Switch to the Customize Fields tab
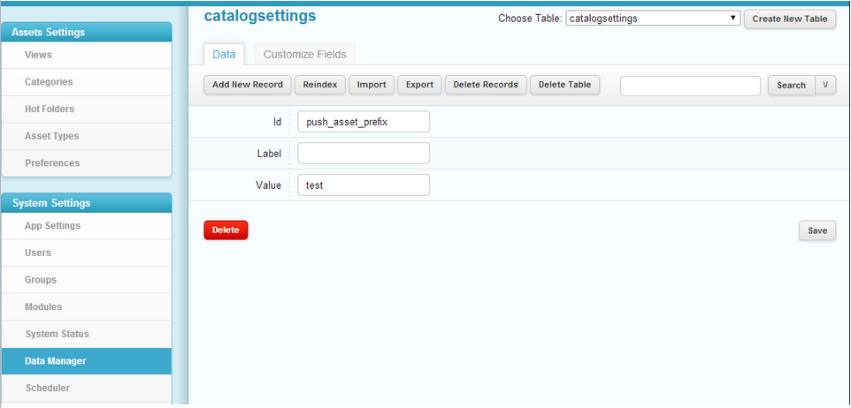The width and height of the screenshot is (851, 408). tap(304, 54)
